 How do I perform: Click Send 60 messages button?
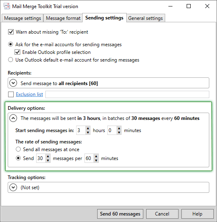coord(120,214)
